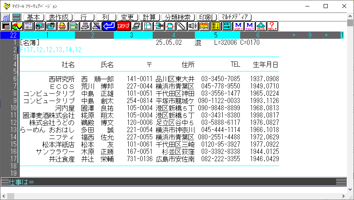Click the TITLE keyboard icon

(28, 27)
